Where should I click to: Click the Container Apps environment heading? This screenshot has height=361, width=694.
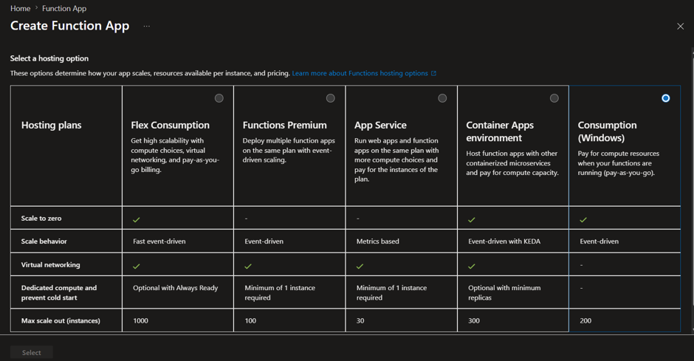500,131
